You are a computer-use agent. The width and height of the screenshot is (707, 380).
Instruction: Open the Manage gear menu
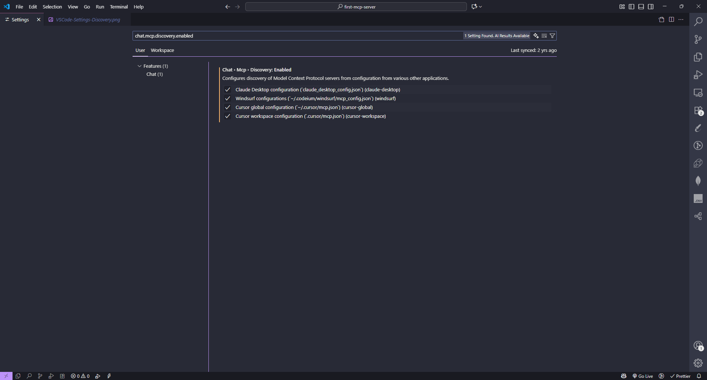pos(698,363)
